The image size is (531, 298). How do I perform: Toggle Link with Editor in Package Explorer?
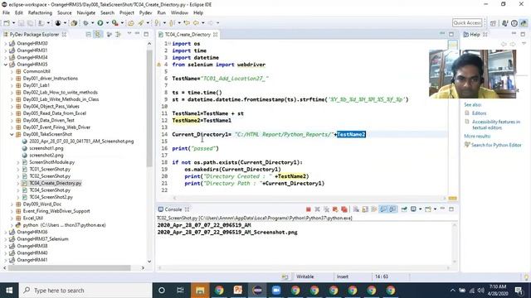(x=98, y=35)
